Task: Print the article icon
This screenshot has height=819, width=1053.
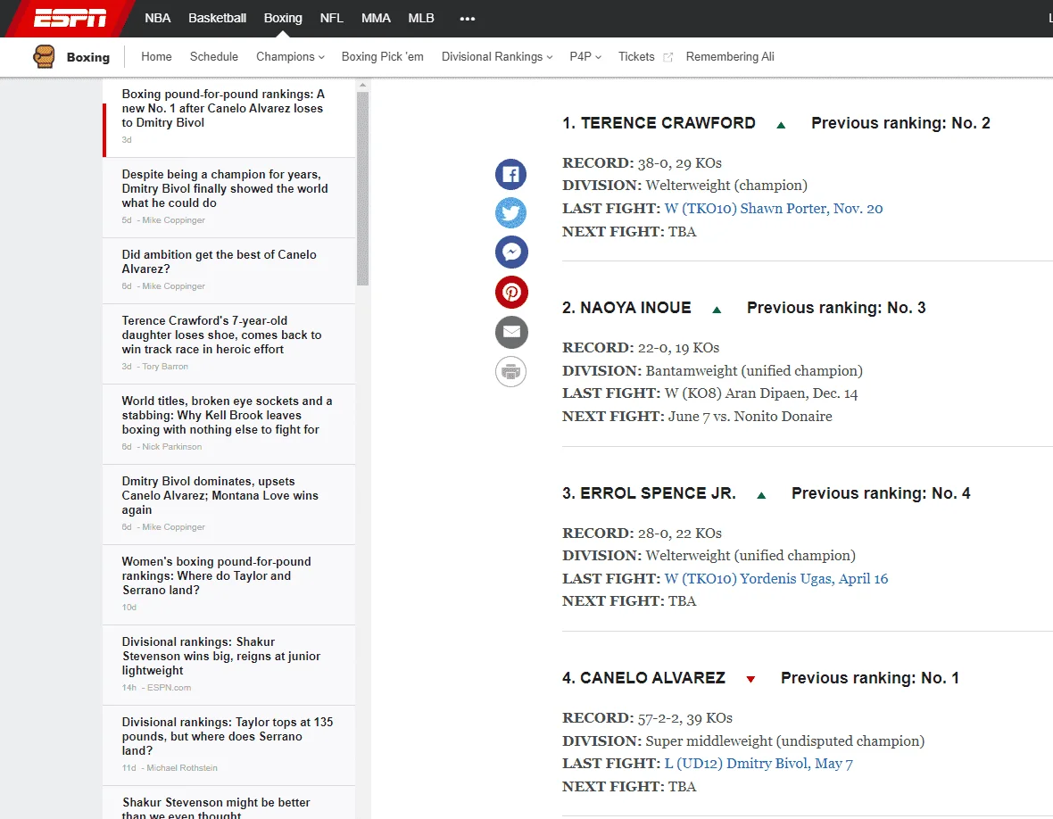Action: pos(511,371)
